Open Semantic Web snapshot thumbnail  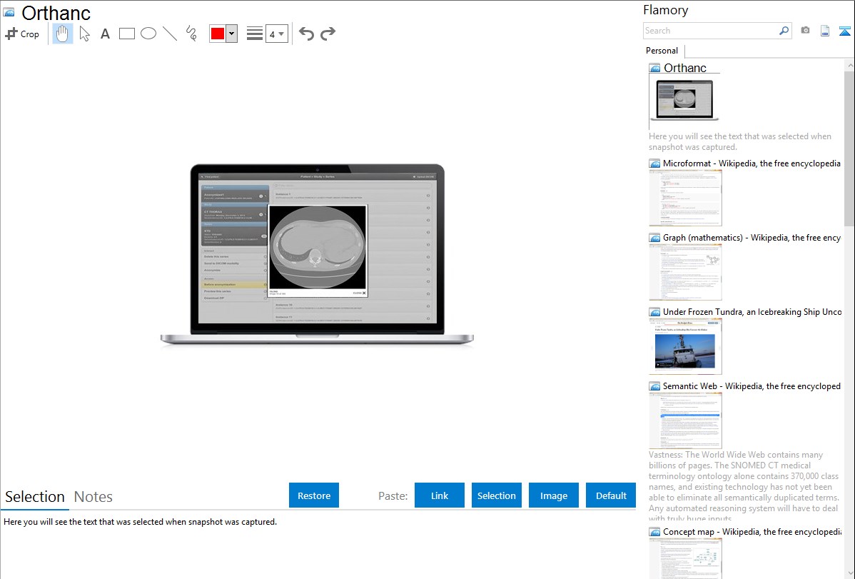pyautogui.click(x=685, y=421)
